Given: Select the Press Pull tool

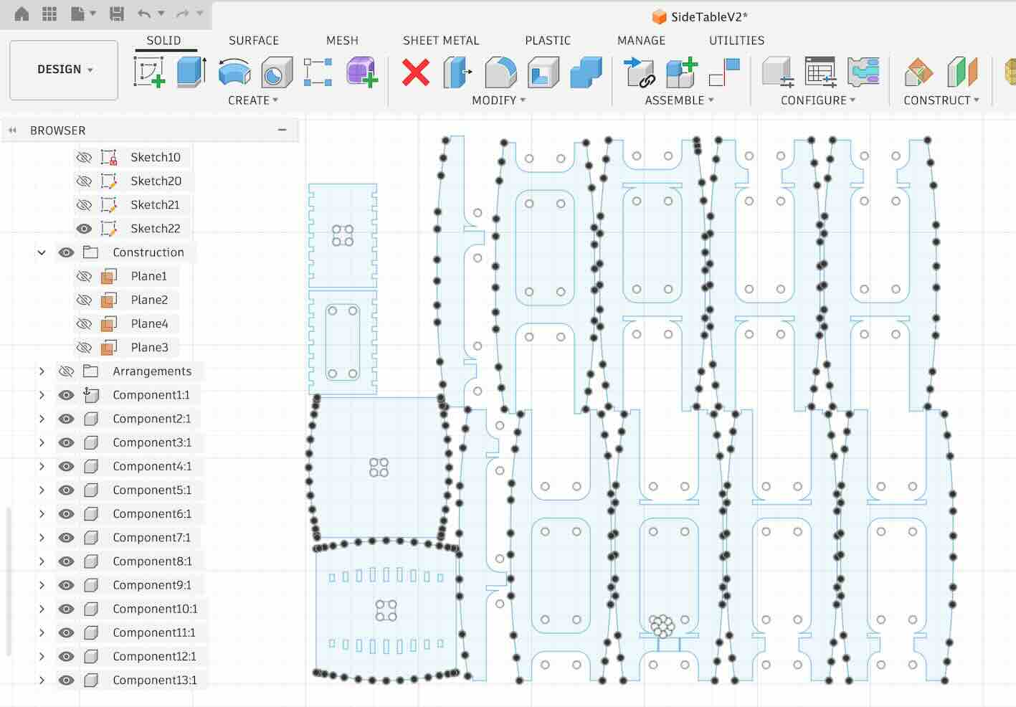Looking at the screenshot, I should point(457,72).
